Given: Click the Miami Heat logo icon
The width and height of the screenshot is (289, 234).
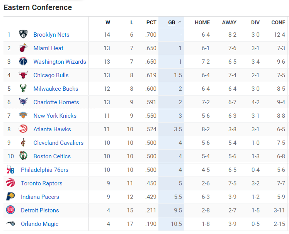Looking at the screenshot, I should click(x=23, y=48).
